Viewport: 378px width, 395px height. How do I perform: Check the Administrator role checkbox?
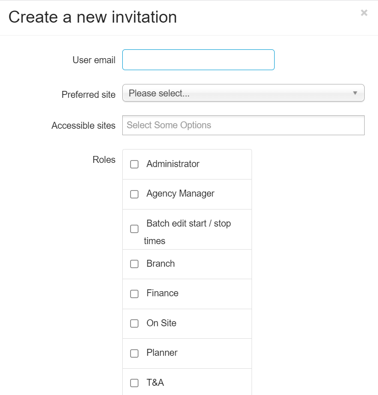point(134,164)
